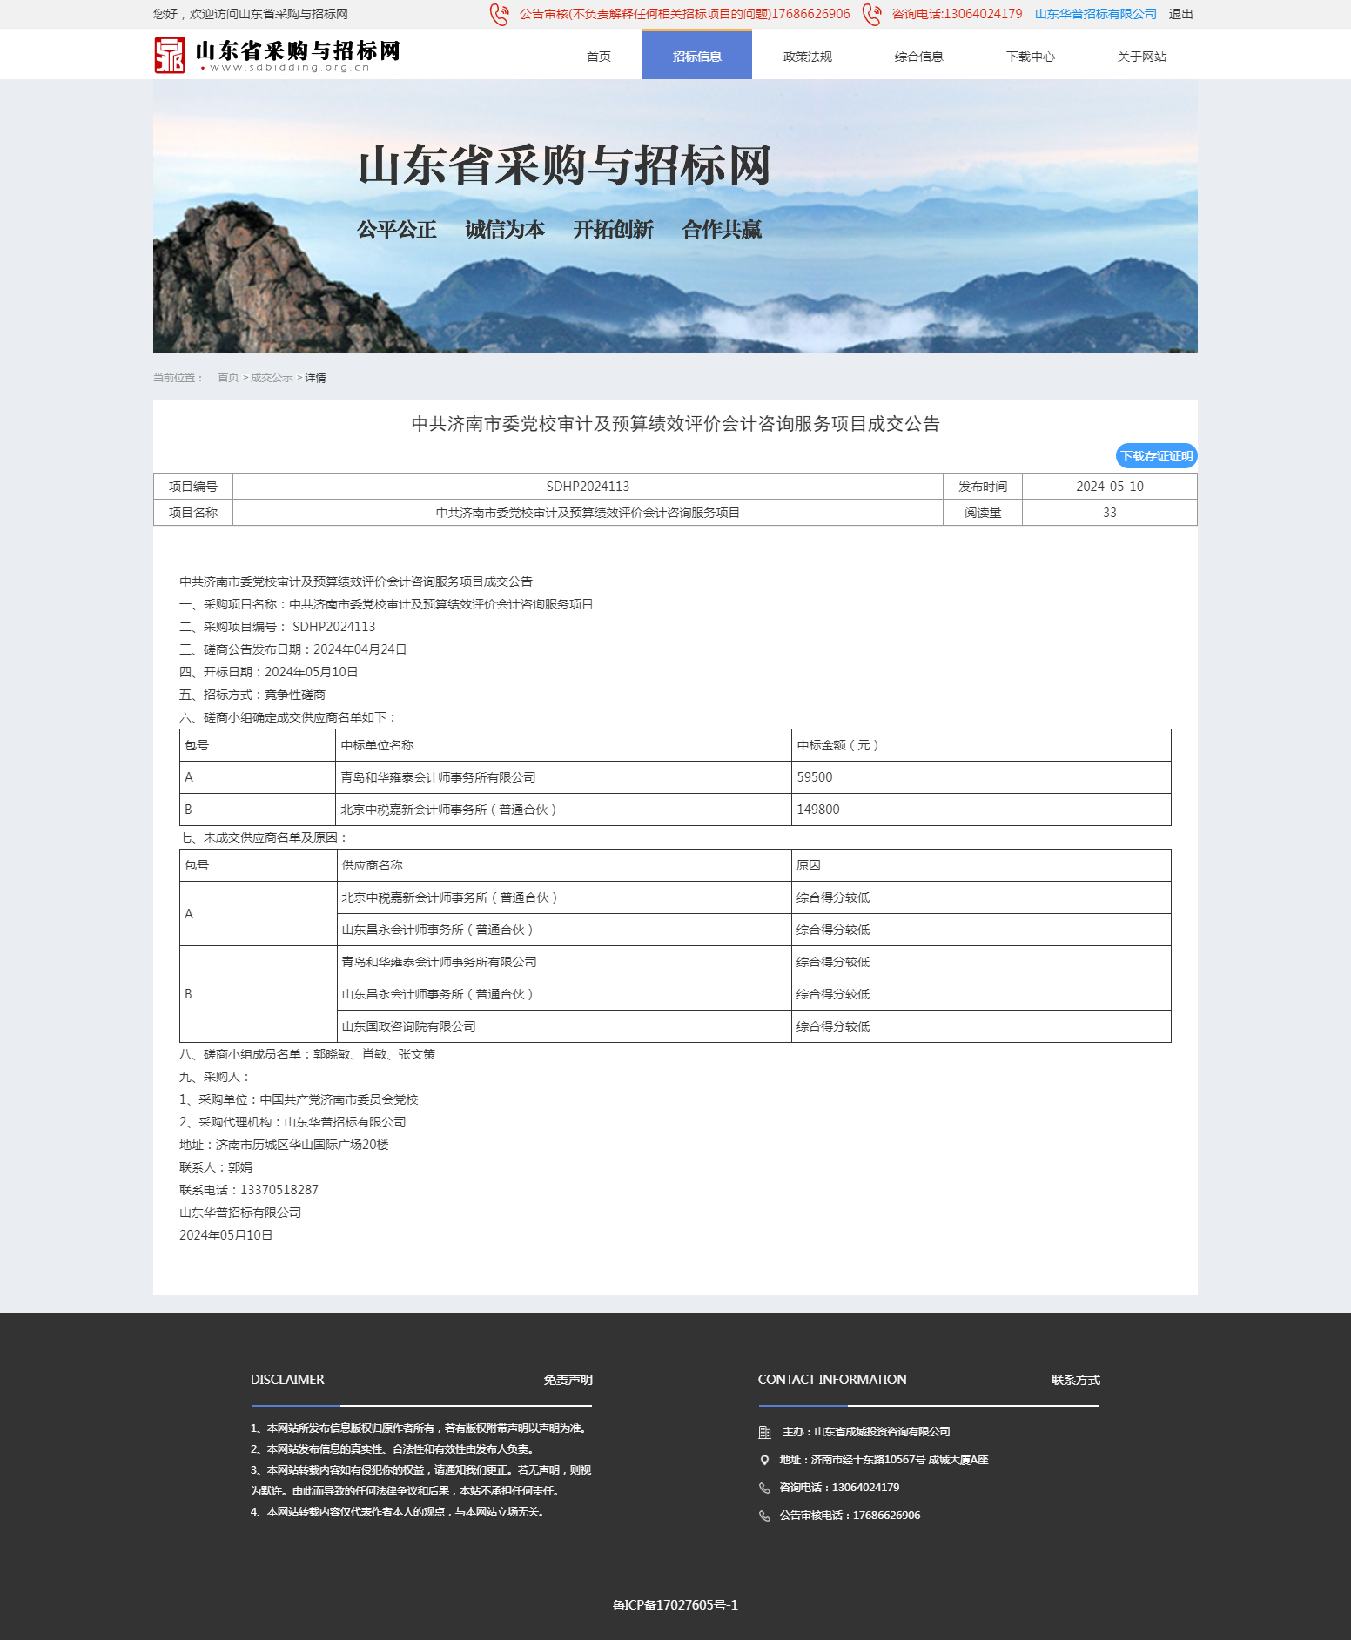Click the 阅读量 value 33
This screenshot has width=1351, height=1640.
point(1110,513)
